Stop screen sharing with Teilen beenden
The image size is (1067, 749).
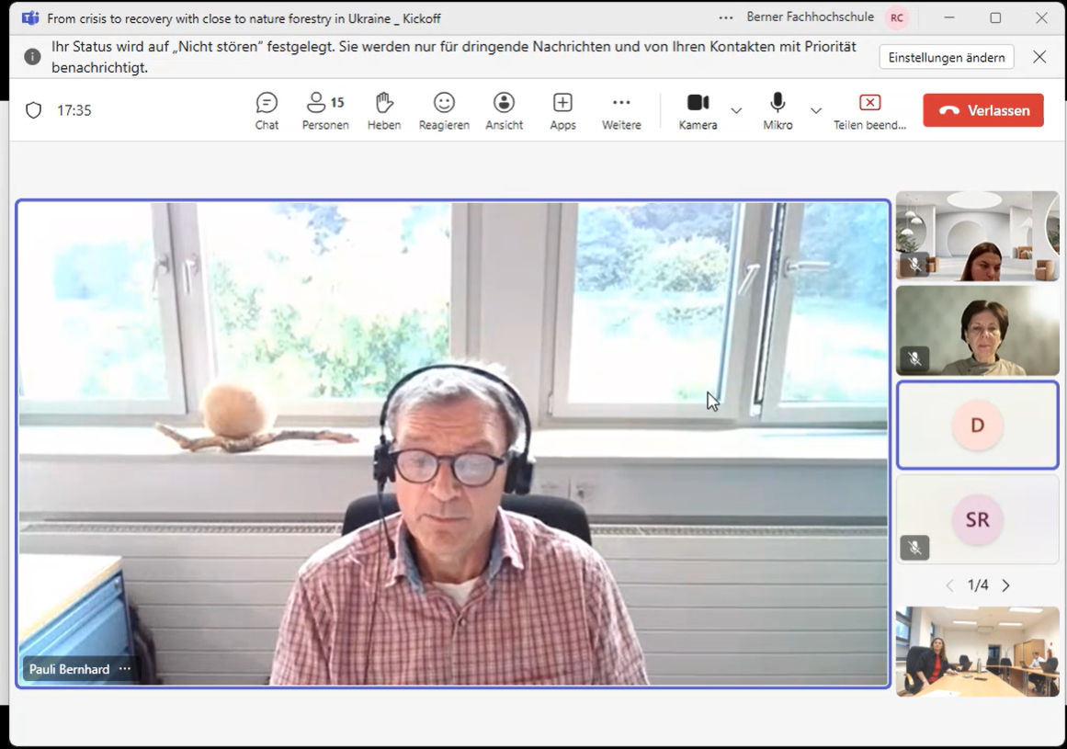869,111
